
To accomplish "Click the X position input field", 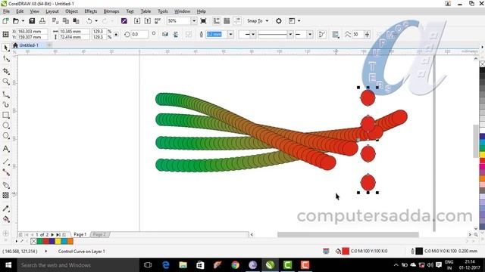I will pyautogui.click(x=32, y=32).
